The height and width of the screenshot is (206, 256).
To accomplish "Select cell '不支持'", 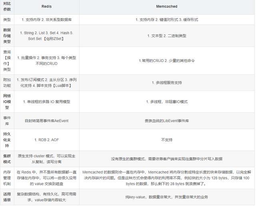I will click(x=167, y=140).
